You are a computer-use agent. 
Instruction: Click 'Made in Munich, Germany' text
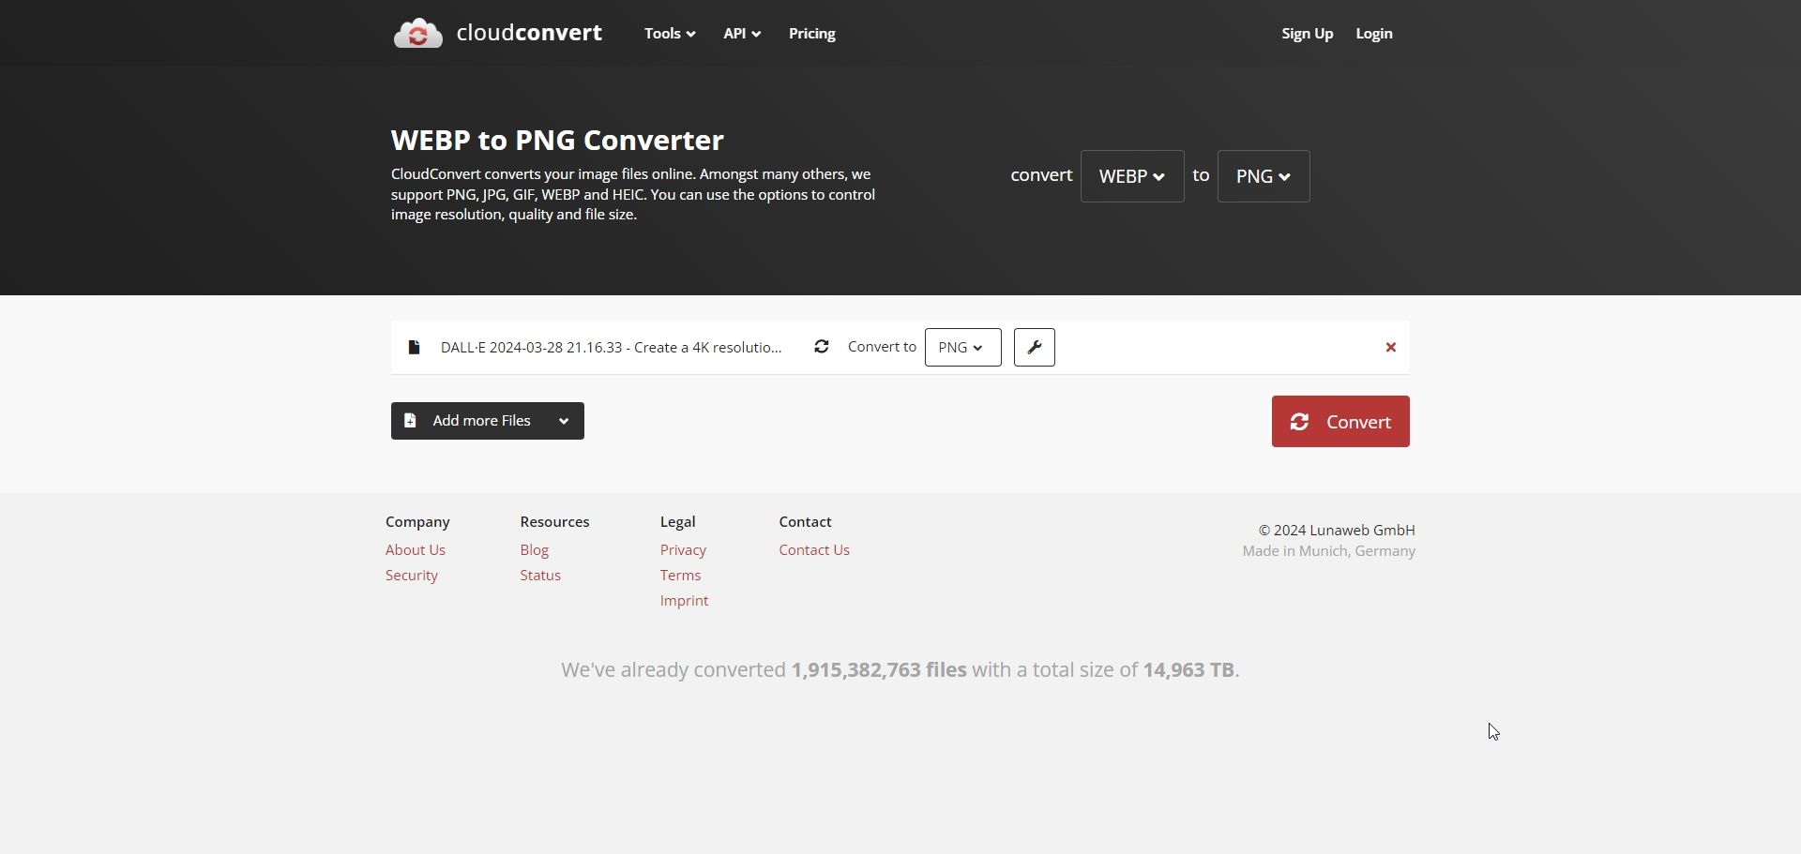tap(1329, 551)
